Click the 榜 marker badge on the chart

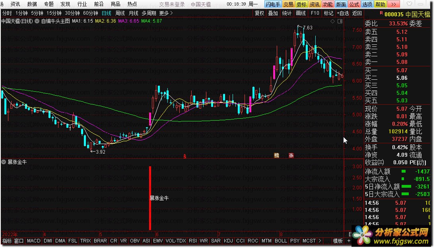coord(277,156)
